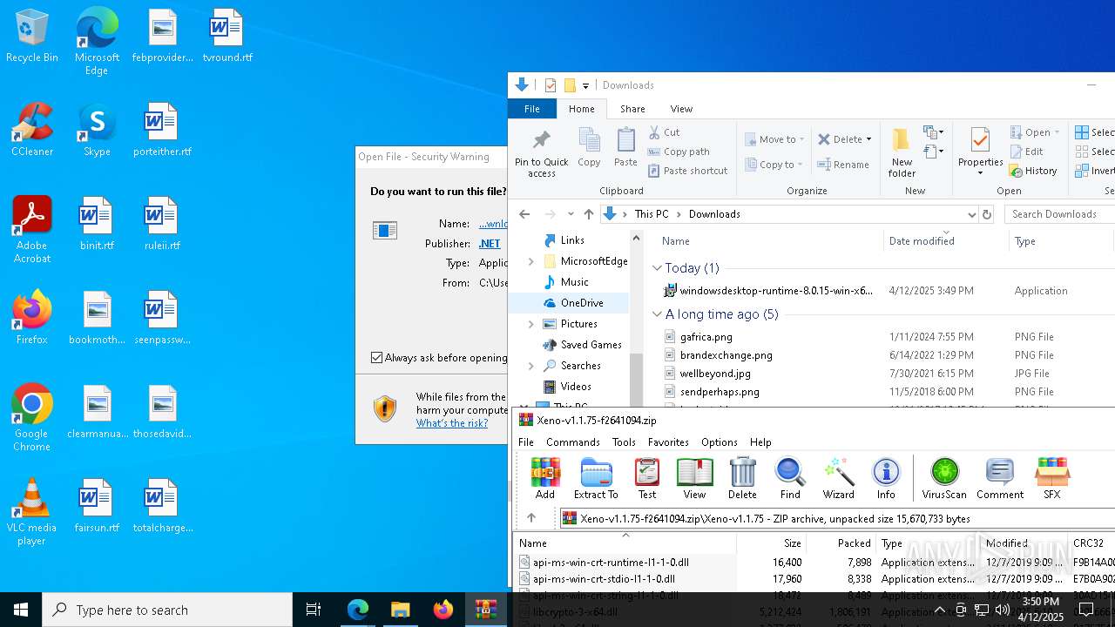Open the notification center icon
The width and height of the screenshot is (1115, 627).
(x=1086, y=610)
